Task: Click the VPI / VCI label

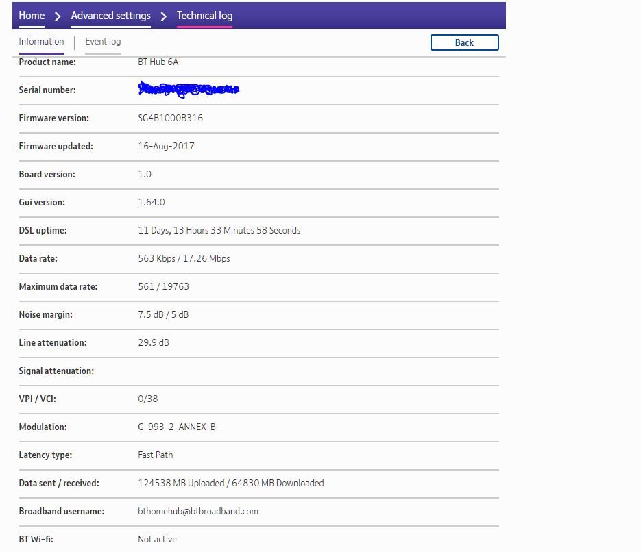Action: 38,399
